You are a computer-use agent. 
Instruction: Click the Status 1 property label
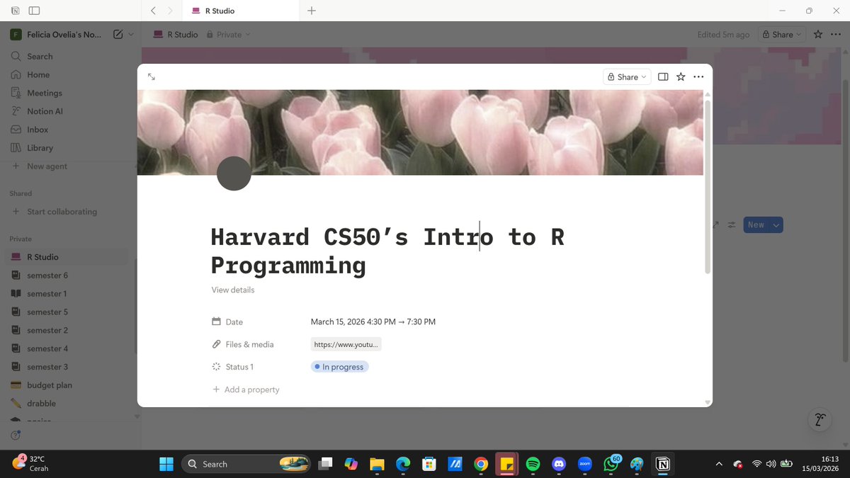(x=232, y=367)
